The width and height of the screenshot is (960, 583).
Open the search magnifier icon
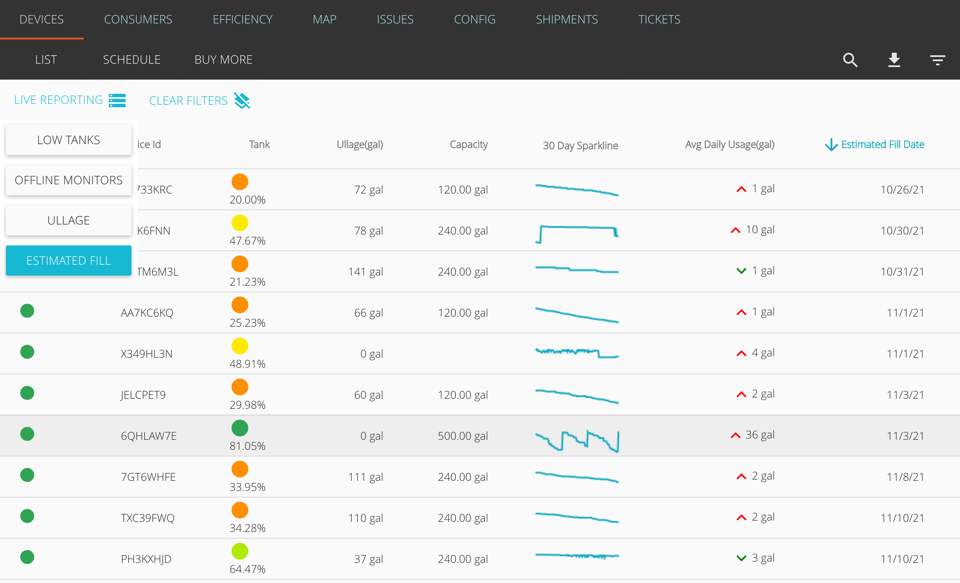pos(850,60)
